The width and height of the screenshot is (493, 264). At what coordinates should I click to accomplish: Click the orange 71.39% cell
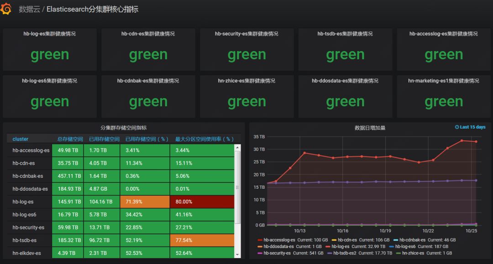145,202
